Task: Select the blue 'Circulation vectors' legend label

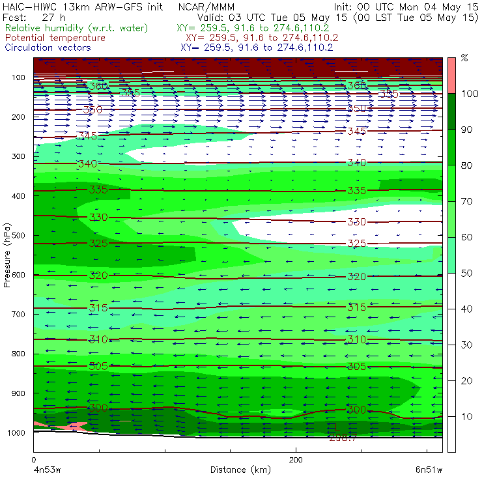Action: tap(48, 48)
